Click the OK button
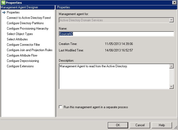This screenshot has width=178, height=130. coord(118,125)
